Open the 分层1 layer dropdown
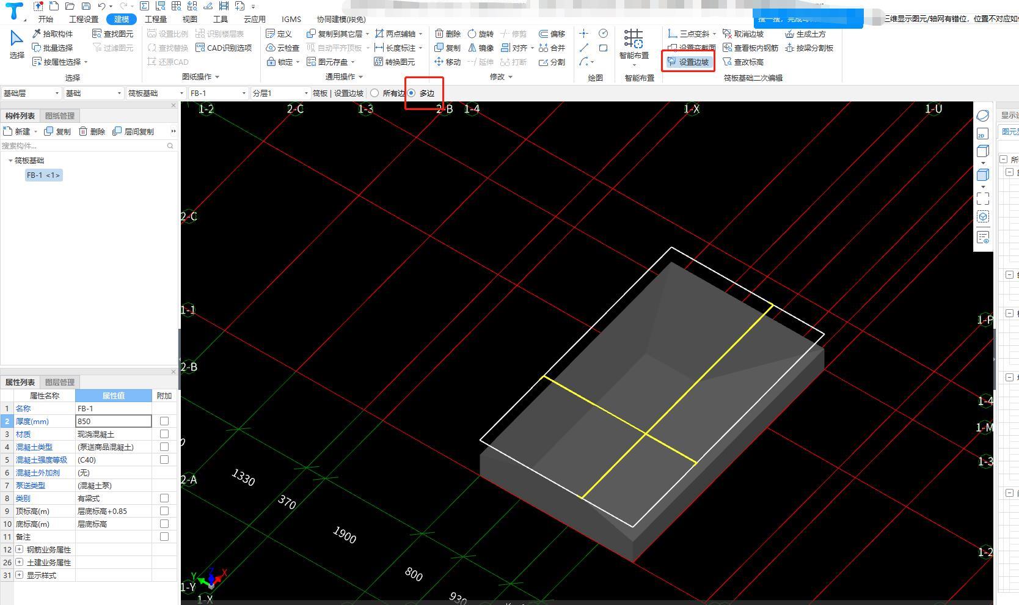This screenshot has height=605, width=1019. tap(280, 93)
